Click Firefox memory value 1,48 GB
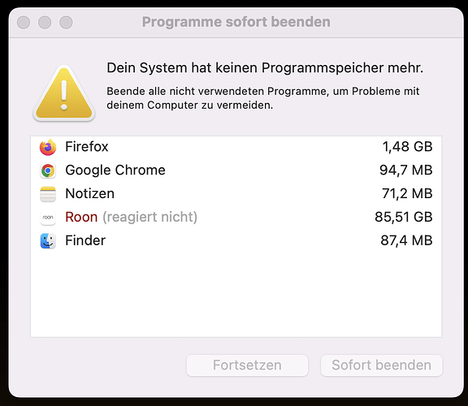This screenshot has width=468, height=406. [x=407, y=147]
